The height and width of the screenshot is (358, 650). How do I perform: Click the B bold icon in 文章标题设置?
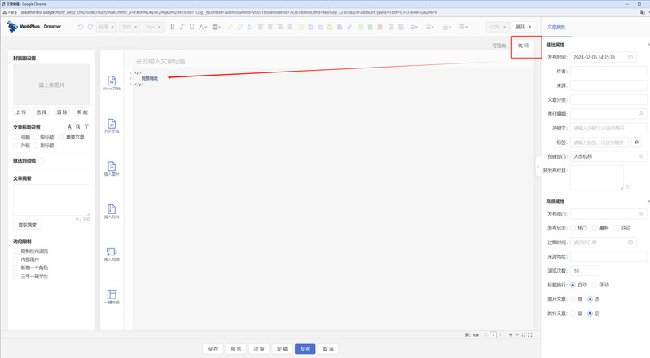click(x=78, y=127)
